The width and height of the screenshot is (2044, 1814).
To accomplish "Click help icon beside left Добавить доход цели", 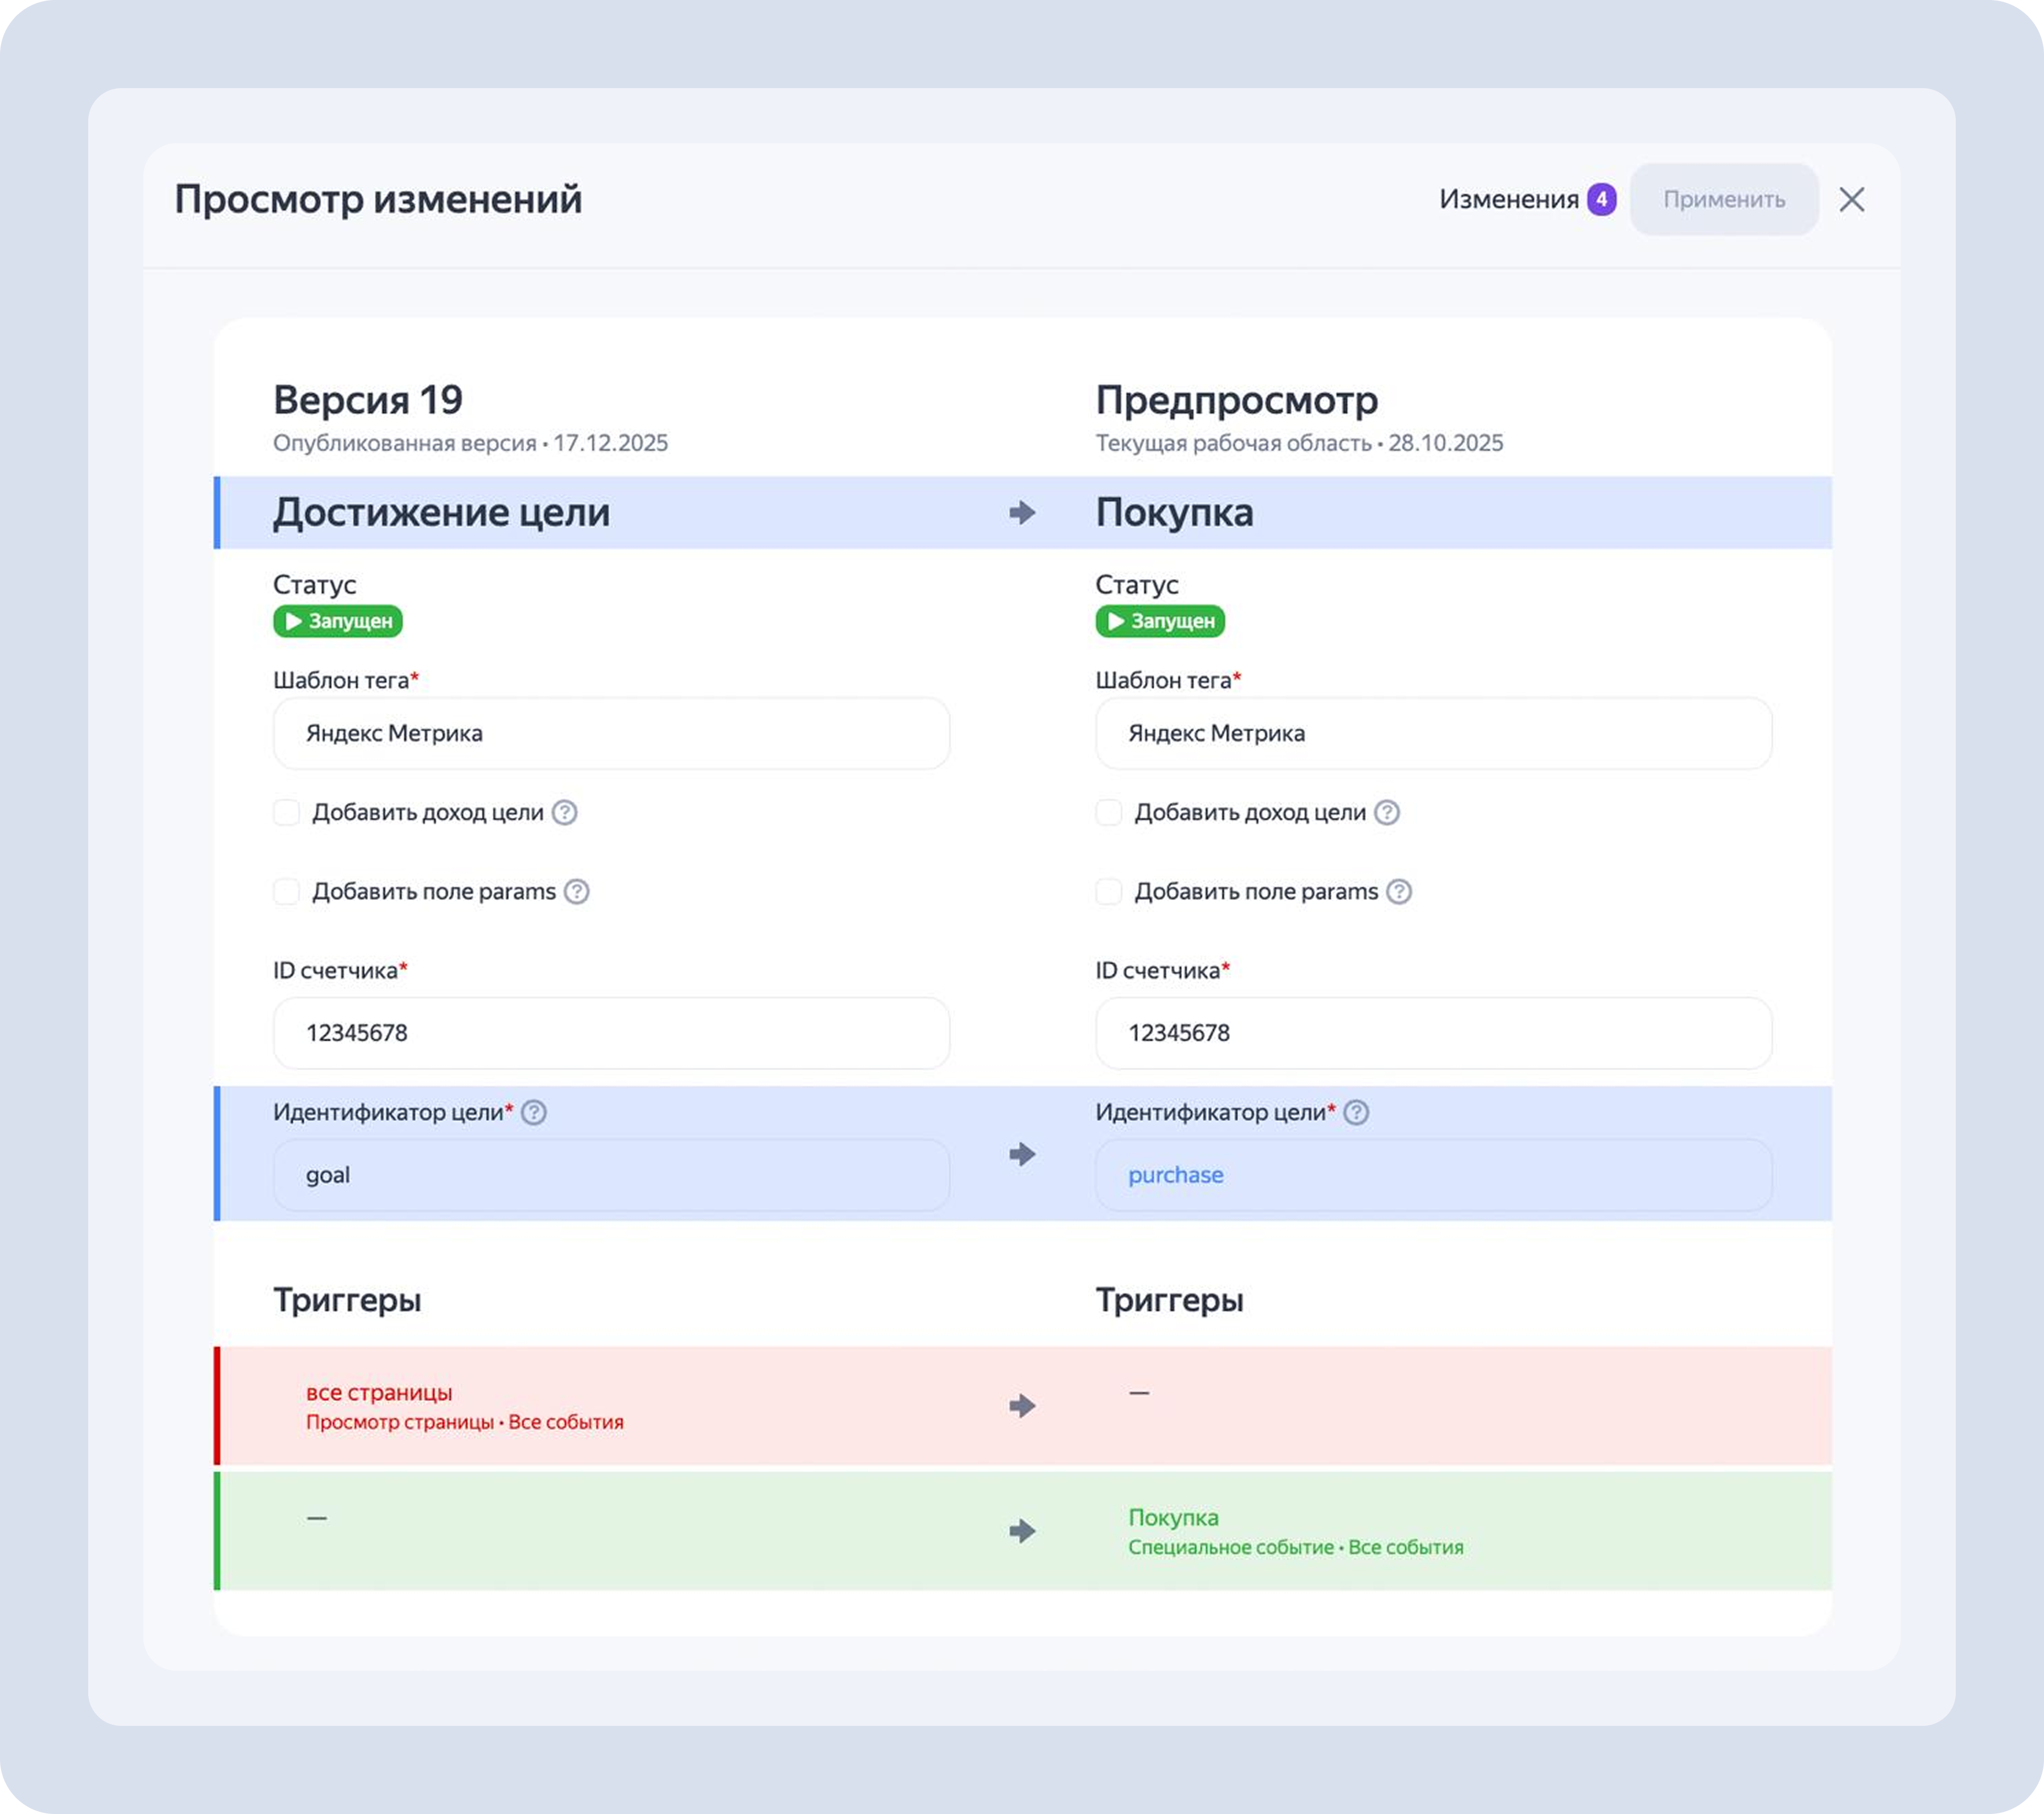I will [564, 813].
